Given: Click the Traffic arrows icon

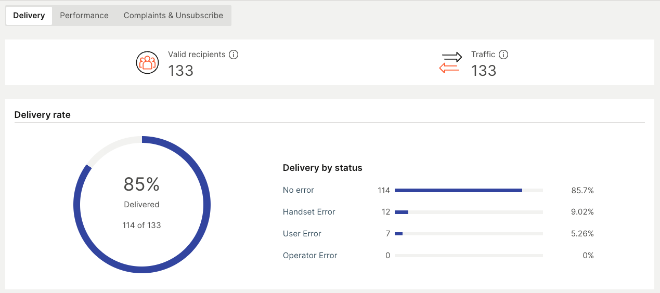Looking at the screenshot, I should click(x=451, y=63).
